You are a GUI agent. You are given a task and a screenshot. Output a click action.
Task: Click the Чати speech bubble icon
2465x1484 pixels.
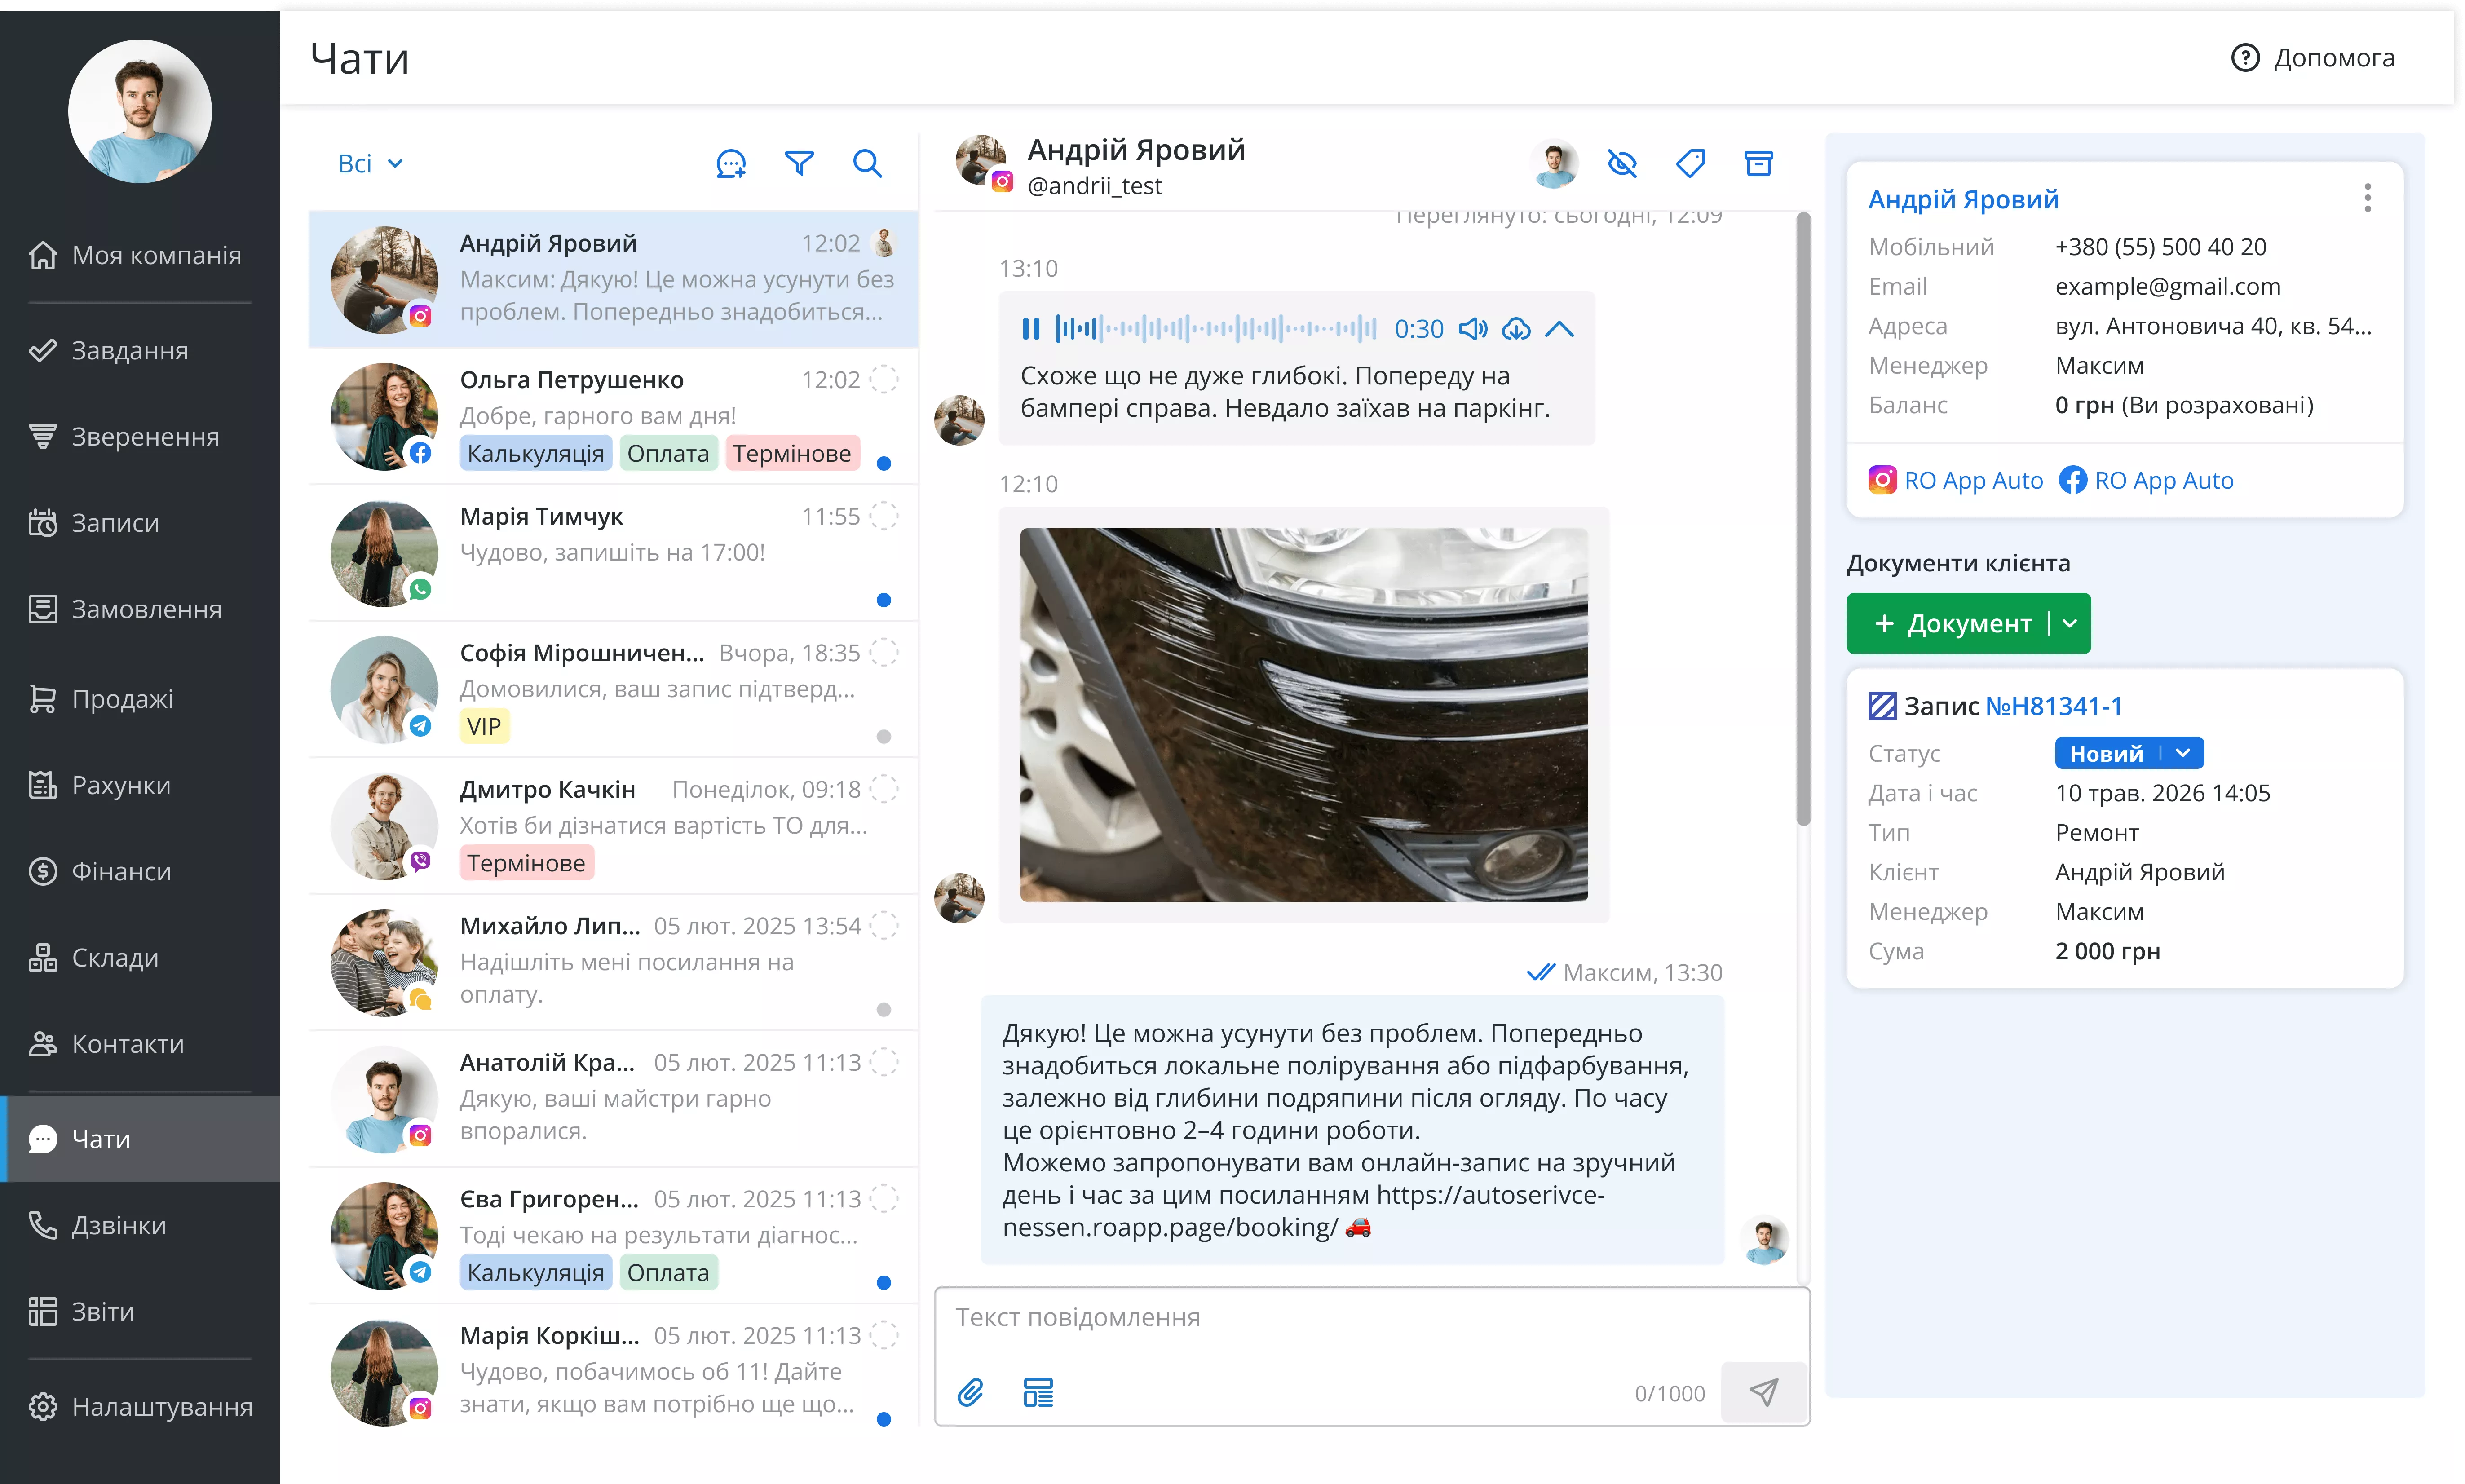click(43, 1139)
